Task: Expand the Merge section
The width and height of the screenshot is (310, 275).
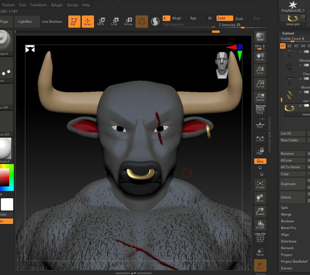Action: pyautogui.click(x=286, y=214)
